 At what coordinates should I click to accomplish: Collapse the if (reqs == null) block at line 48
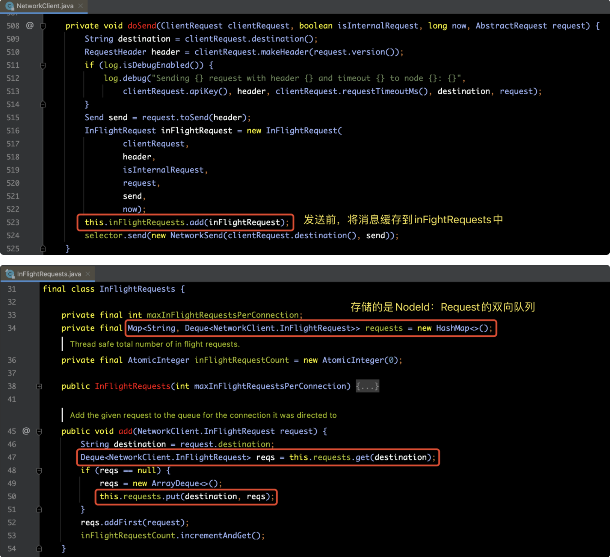pyautogui.click(x=39, y=471)
